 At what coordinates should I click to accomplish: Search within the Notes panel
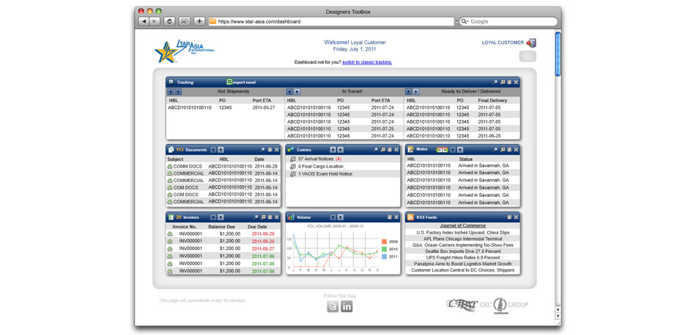[x=495, y=150]
